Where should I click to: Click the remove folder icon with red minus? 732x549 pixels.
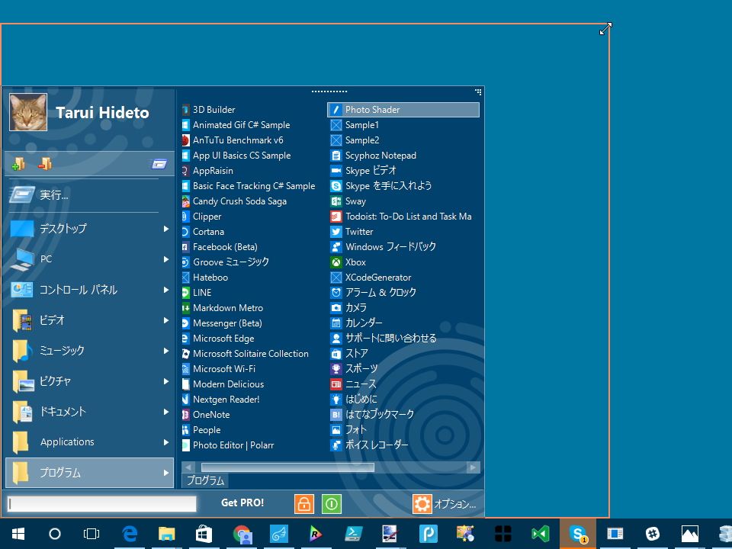pyautogui.click(x=45, y=163)
